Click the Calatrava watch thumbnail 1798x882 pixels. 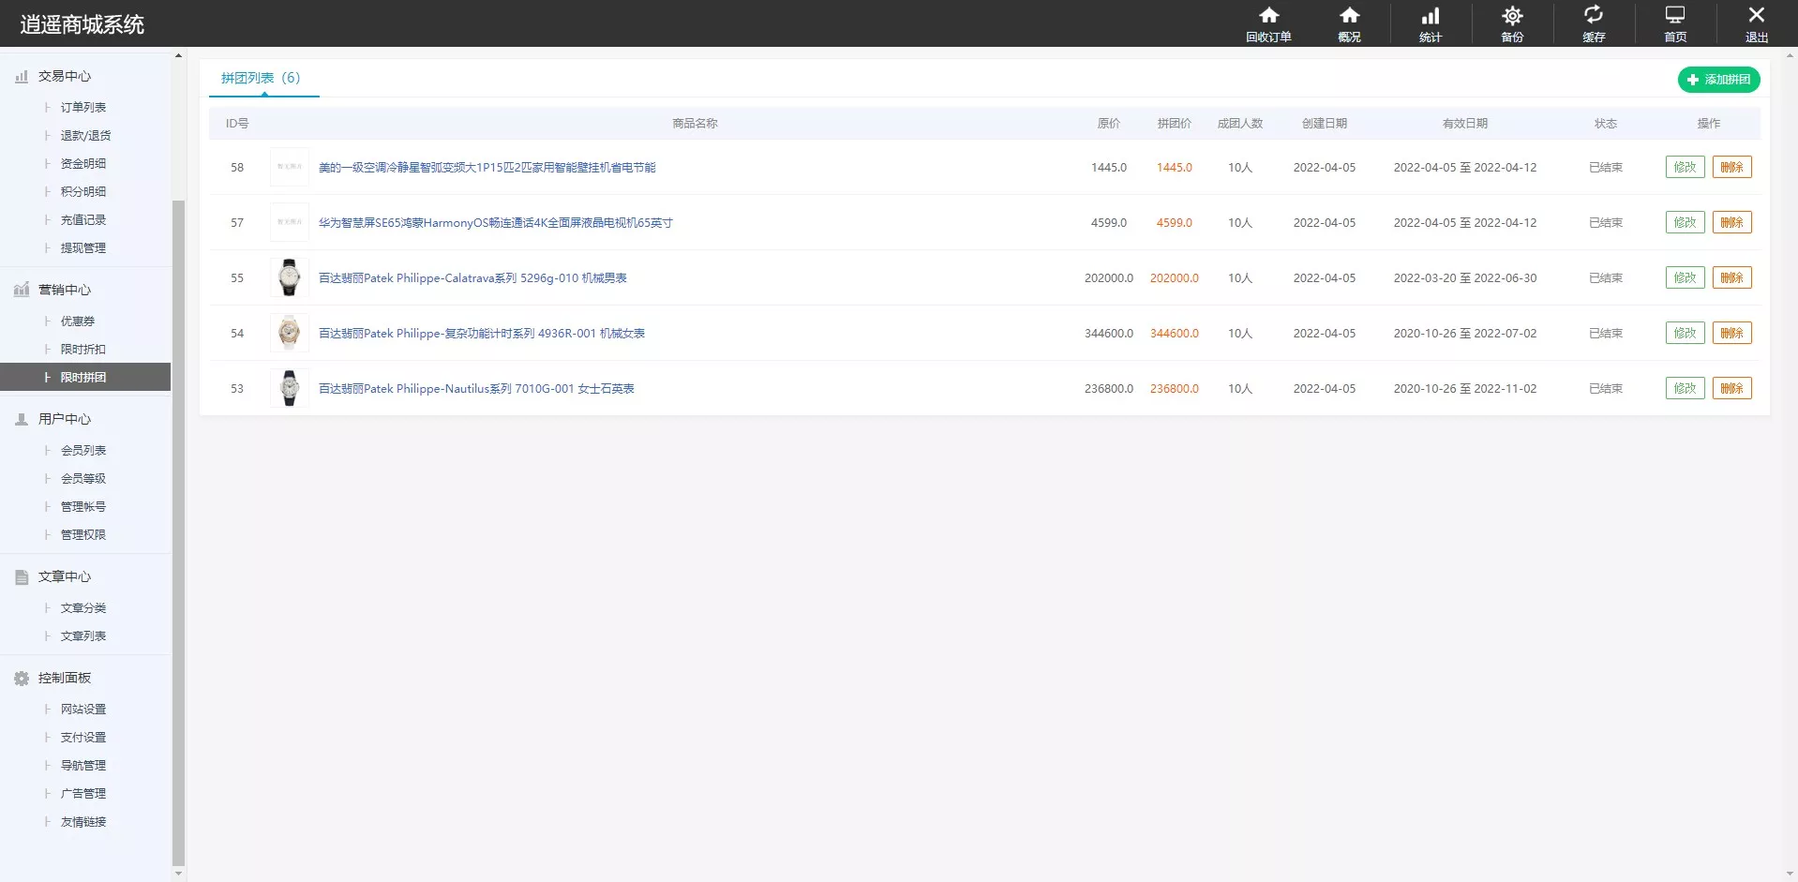click(289, 277)
